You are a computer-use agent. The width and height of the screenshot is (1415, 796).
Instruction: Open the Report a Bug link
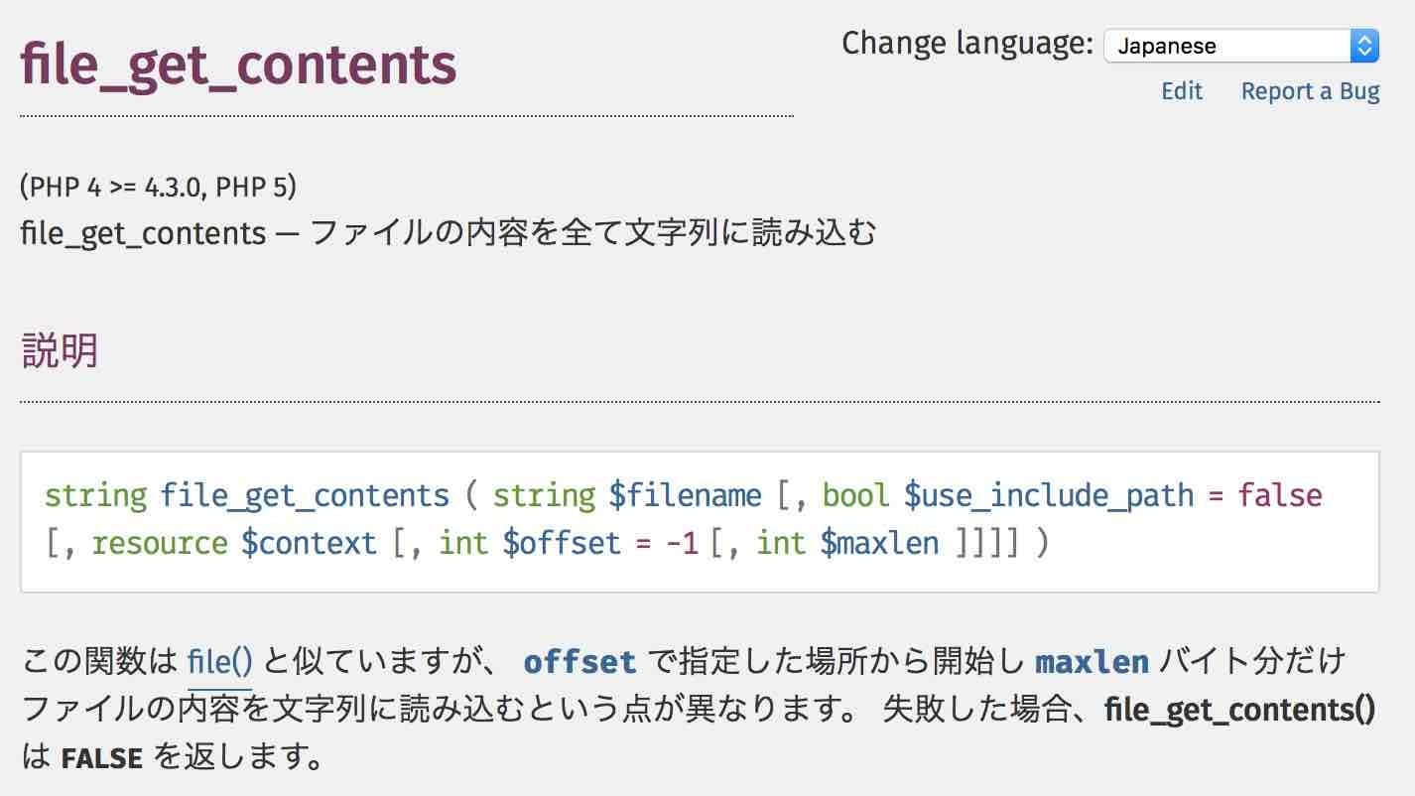pyautogui.click(x=1310, y=91)
